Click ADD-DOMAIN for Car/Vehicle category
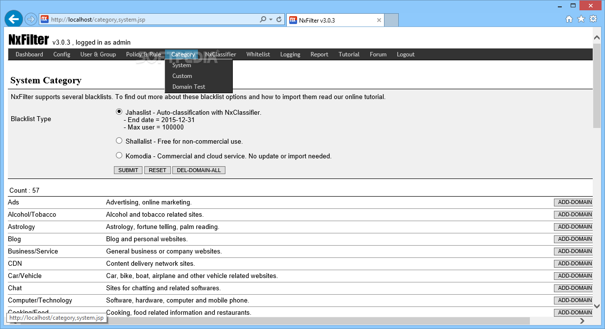 (573, 276)
